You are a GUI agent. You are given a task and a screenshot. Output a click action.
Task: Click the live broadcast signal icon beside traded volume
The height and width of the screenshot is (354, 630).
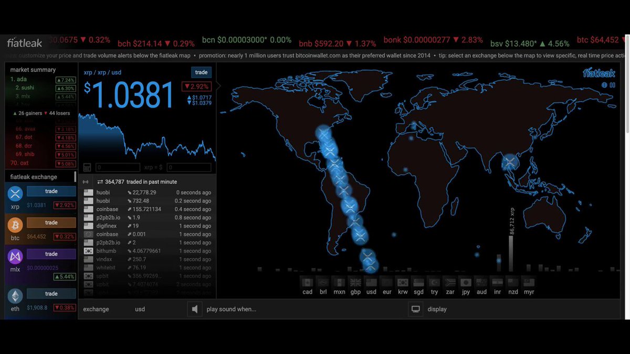point(87,182)
